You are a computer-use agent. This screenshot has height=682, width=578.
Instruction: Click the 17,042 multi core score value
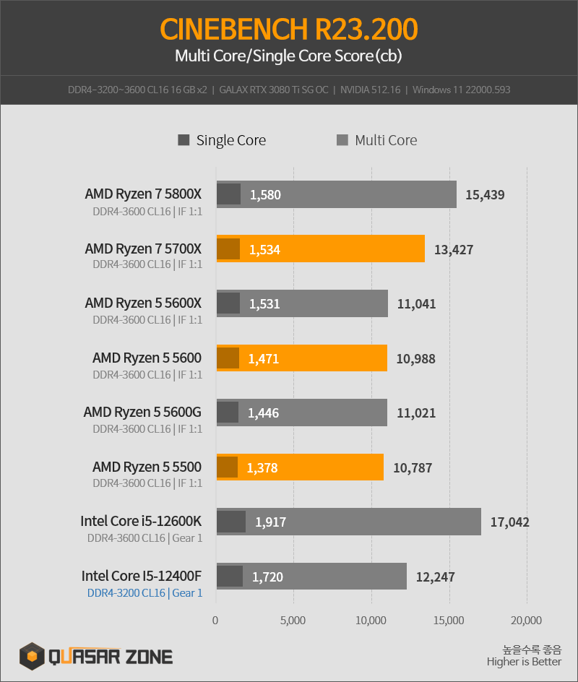tap(509, 522)
